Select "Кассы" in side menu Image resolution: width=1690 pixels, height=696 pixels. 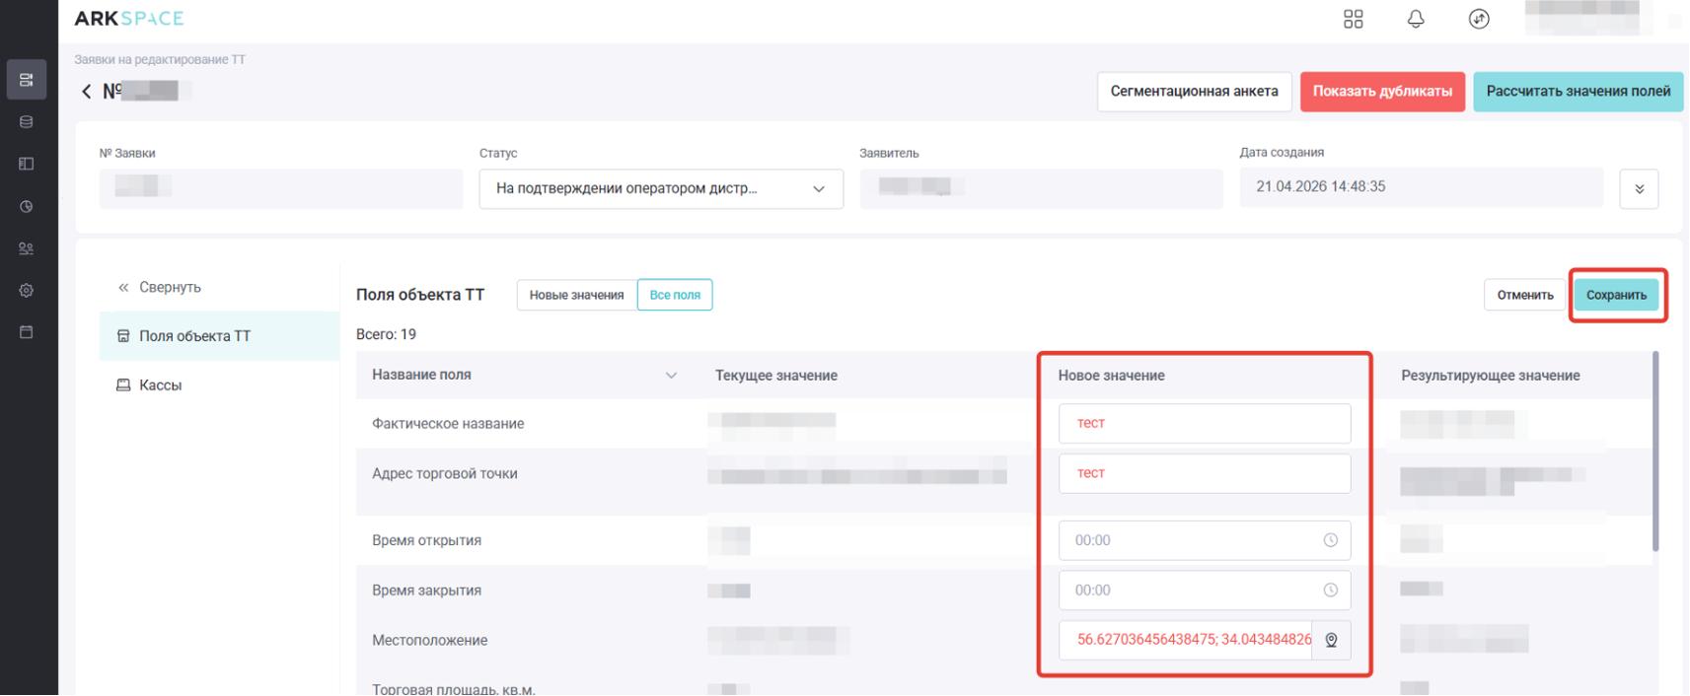tap(160, 385)
